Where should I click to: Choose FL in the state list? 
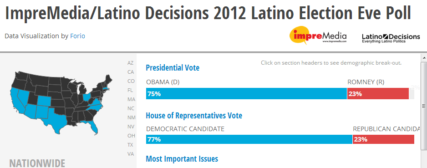(x=130, y=90)
